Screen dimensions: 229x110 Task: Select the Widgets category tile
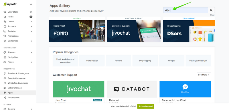(x=171, y=61)
